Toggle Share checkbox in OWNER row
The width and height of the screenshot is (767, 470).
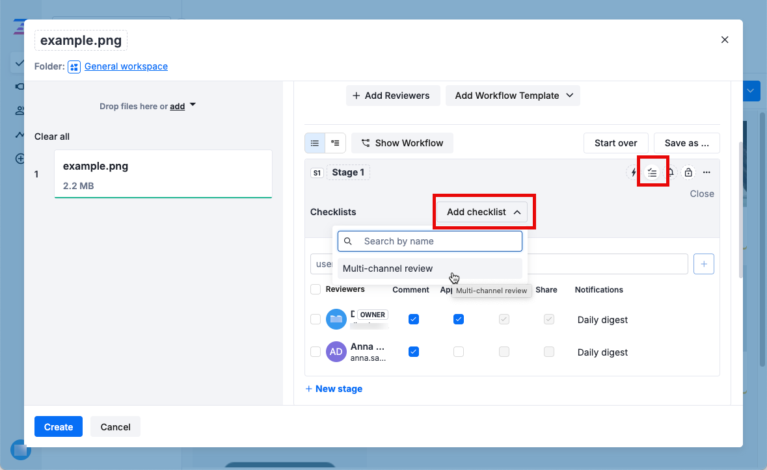[549, 319]
